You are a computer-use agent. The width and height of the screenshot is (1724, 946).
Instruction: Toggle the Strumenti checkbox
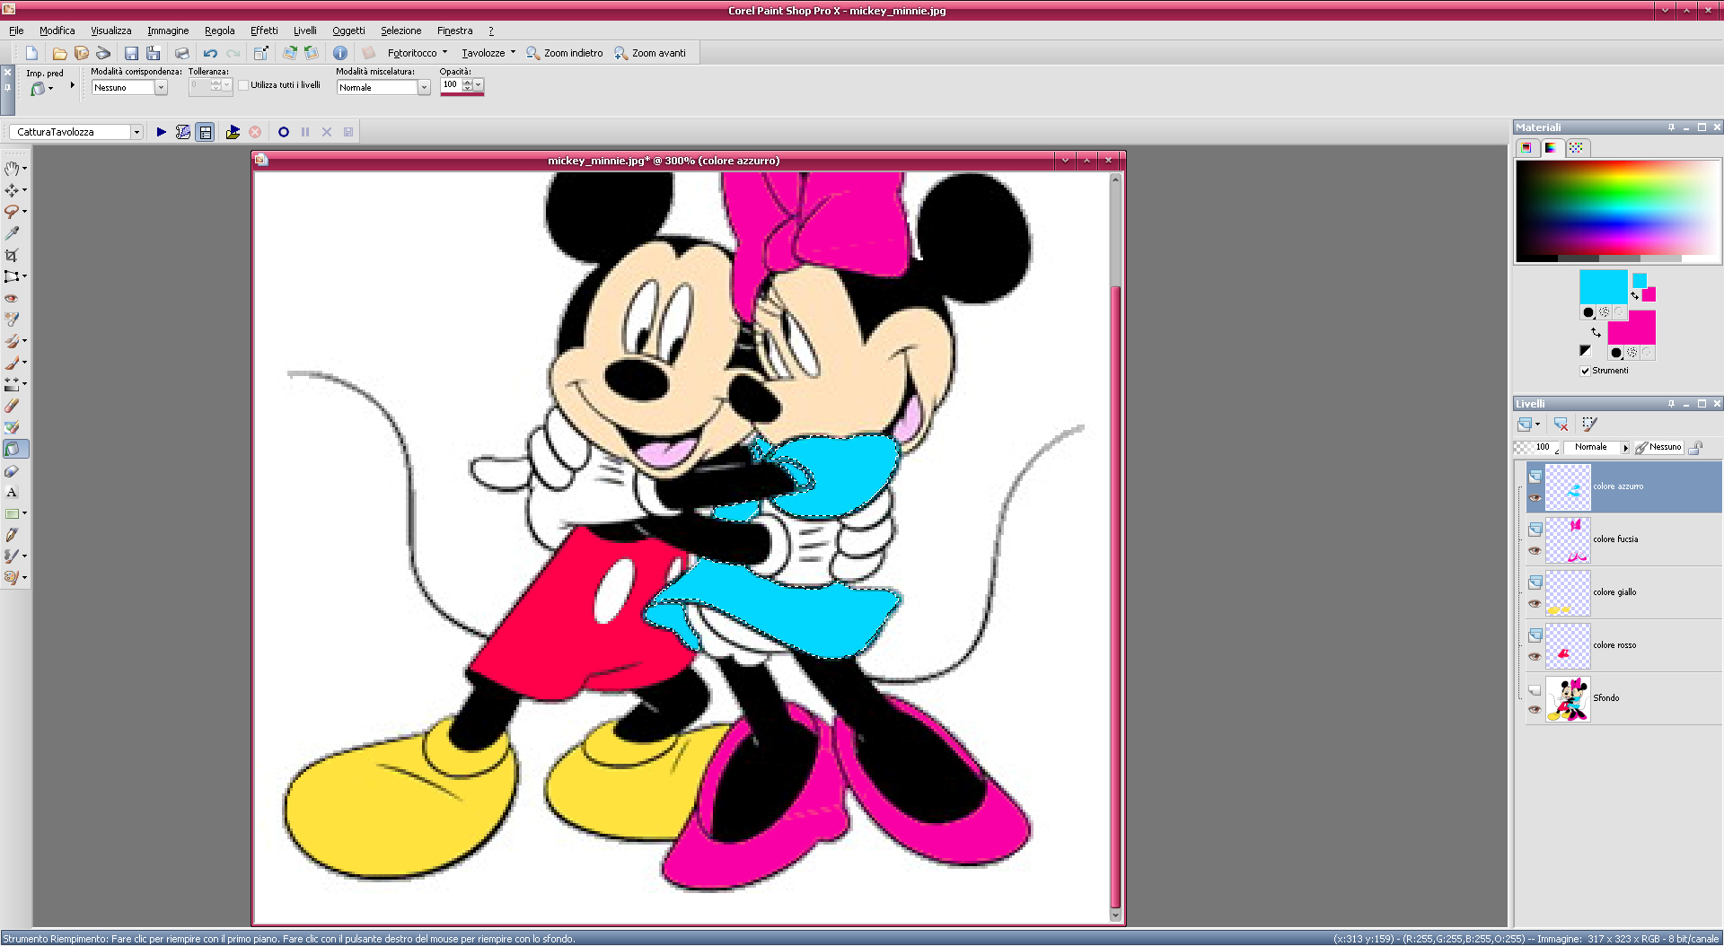(x=1585, y=371)
